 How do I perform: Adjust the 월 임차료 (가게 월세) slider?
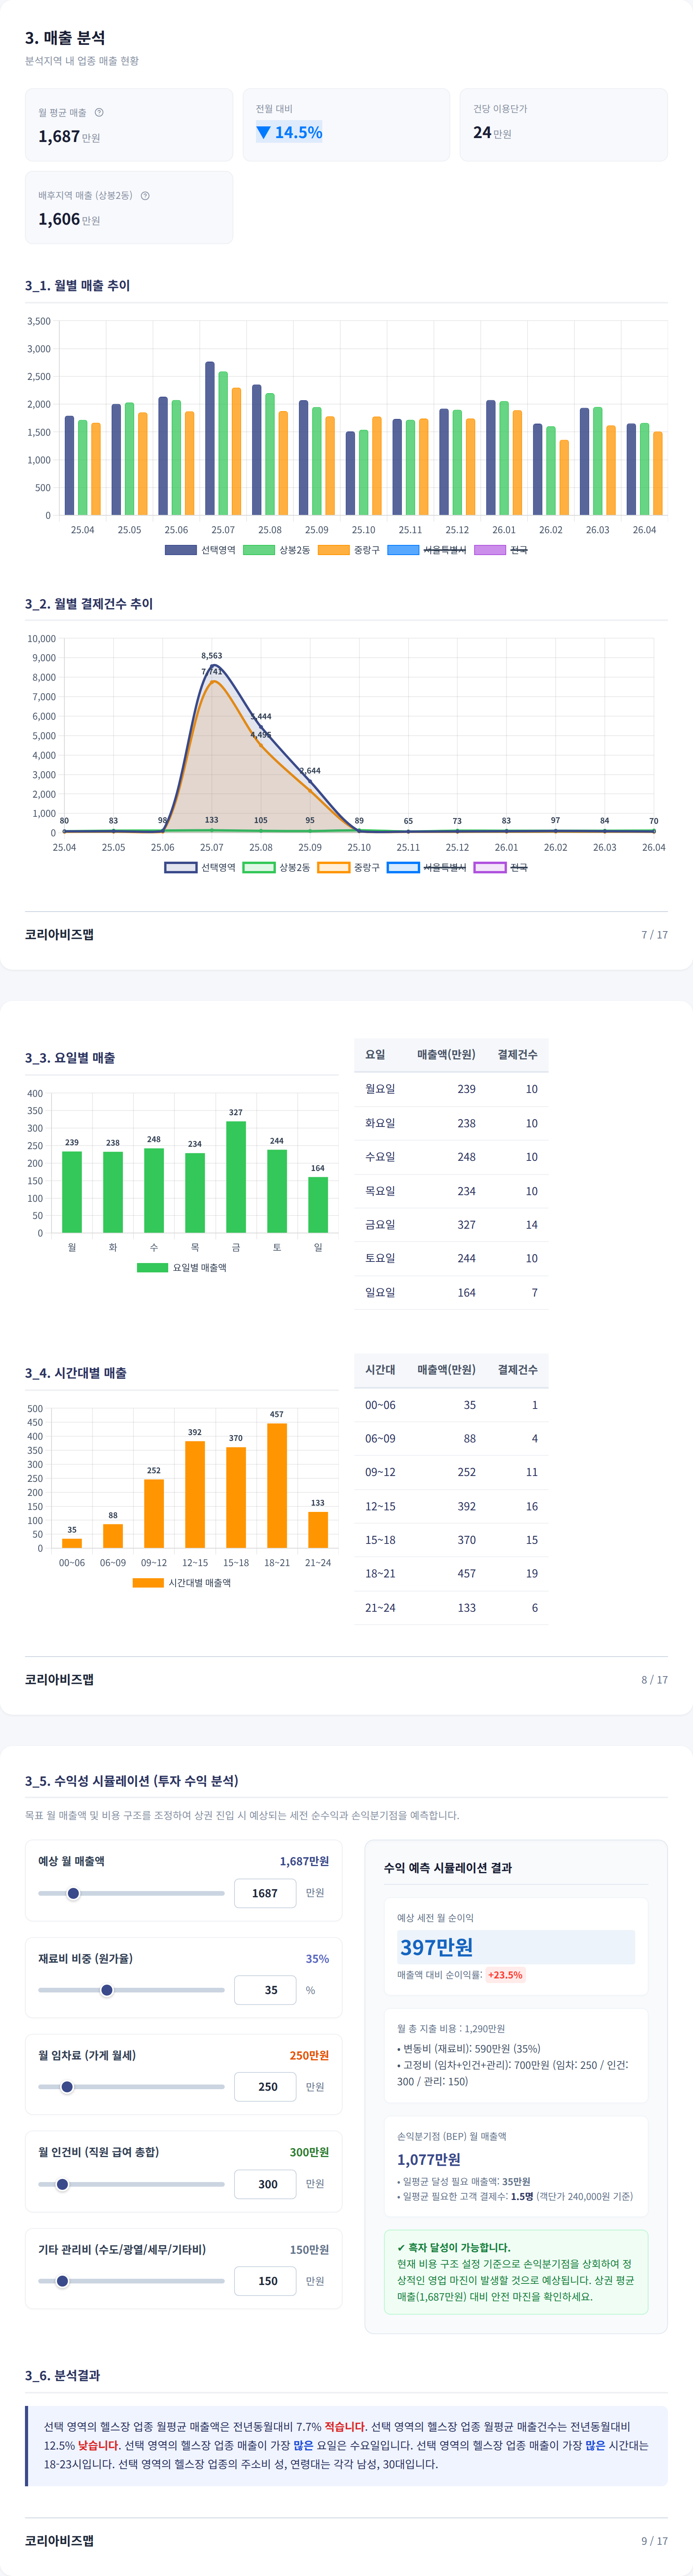pos(131,2087)
